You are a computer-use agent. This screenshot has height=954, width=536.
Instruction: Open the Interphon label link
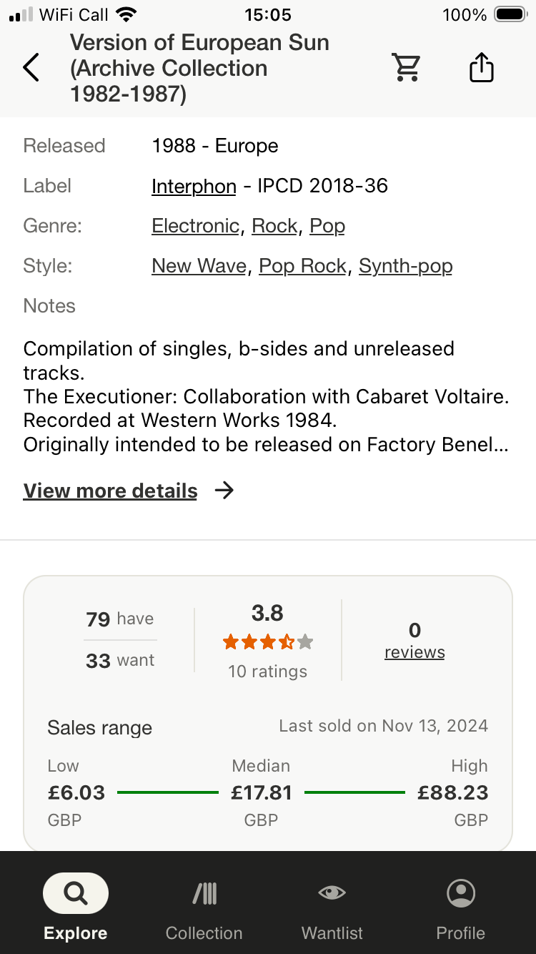click(194, 187)
